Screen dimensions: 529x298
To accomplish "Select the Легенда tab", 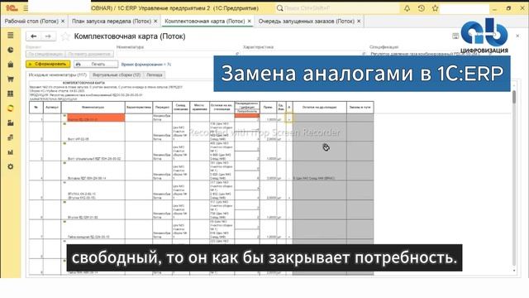I will 155,74.
